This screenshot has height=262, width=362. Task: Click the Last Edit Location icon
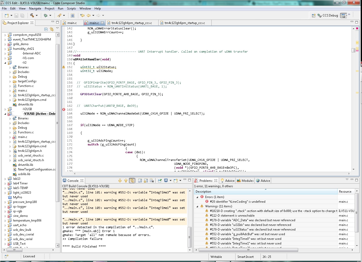coord(82,15)
